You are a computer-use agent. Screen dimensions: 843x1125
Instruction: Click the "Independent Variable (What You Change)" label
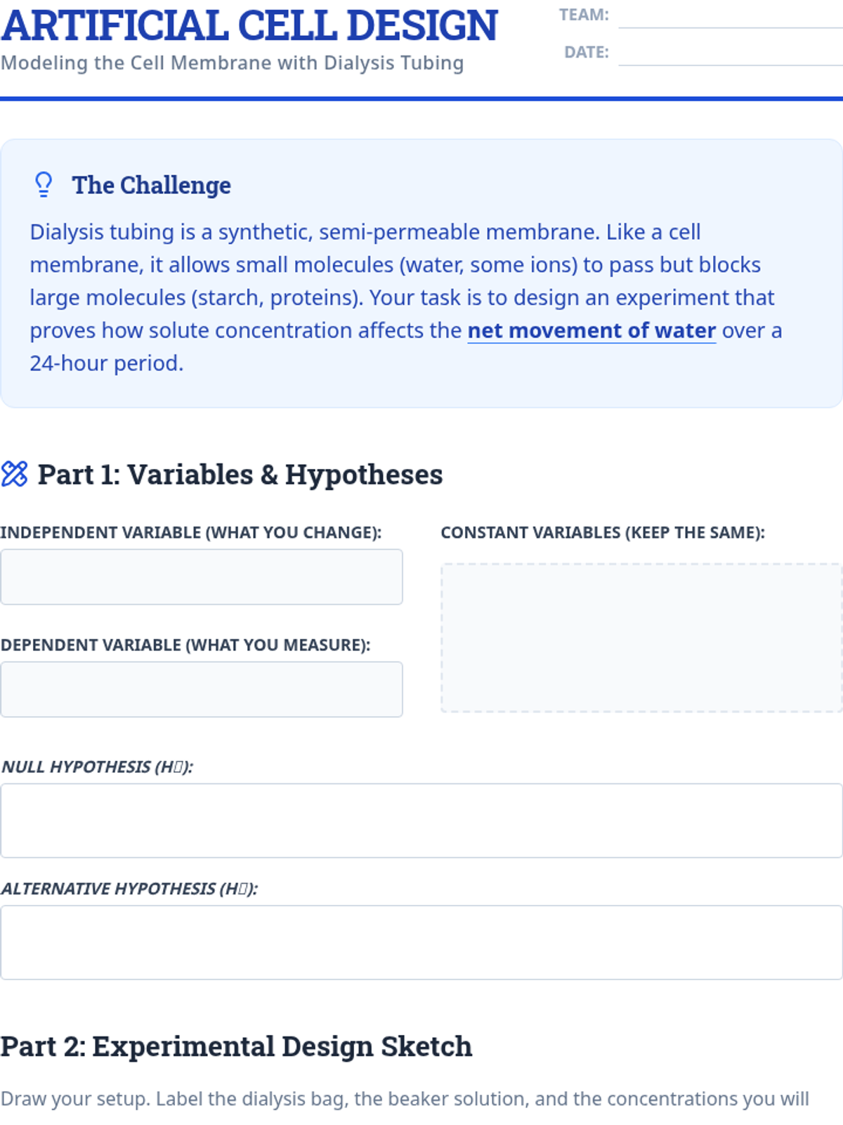click(191, 532)
